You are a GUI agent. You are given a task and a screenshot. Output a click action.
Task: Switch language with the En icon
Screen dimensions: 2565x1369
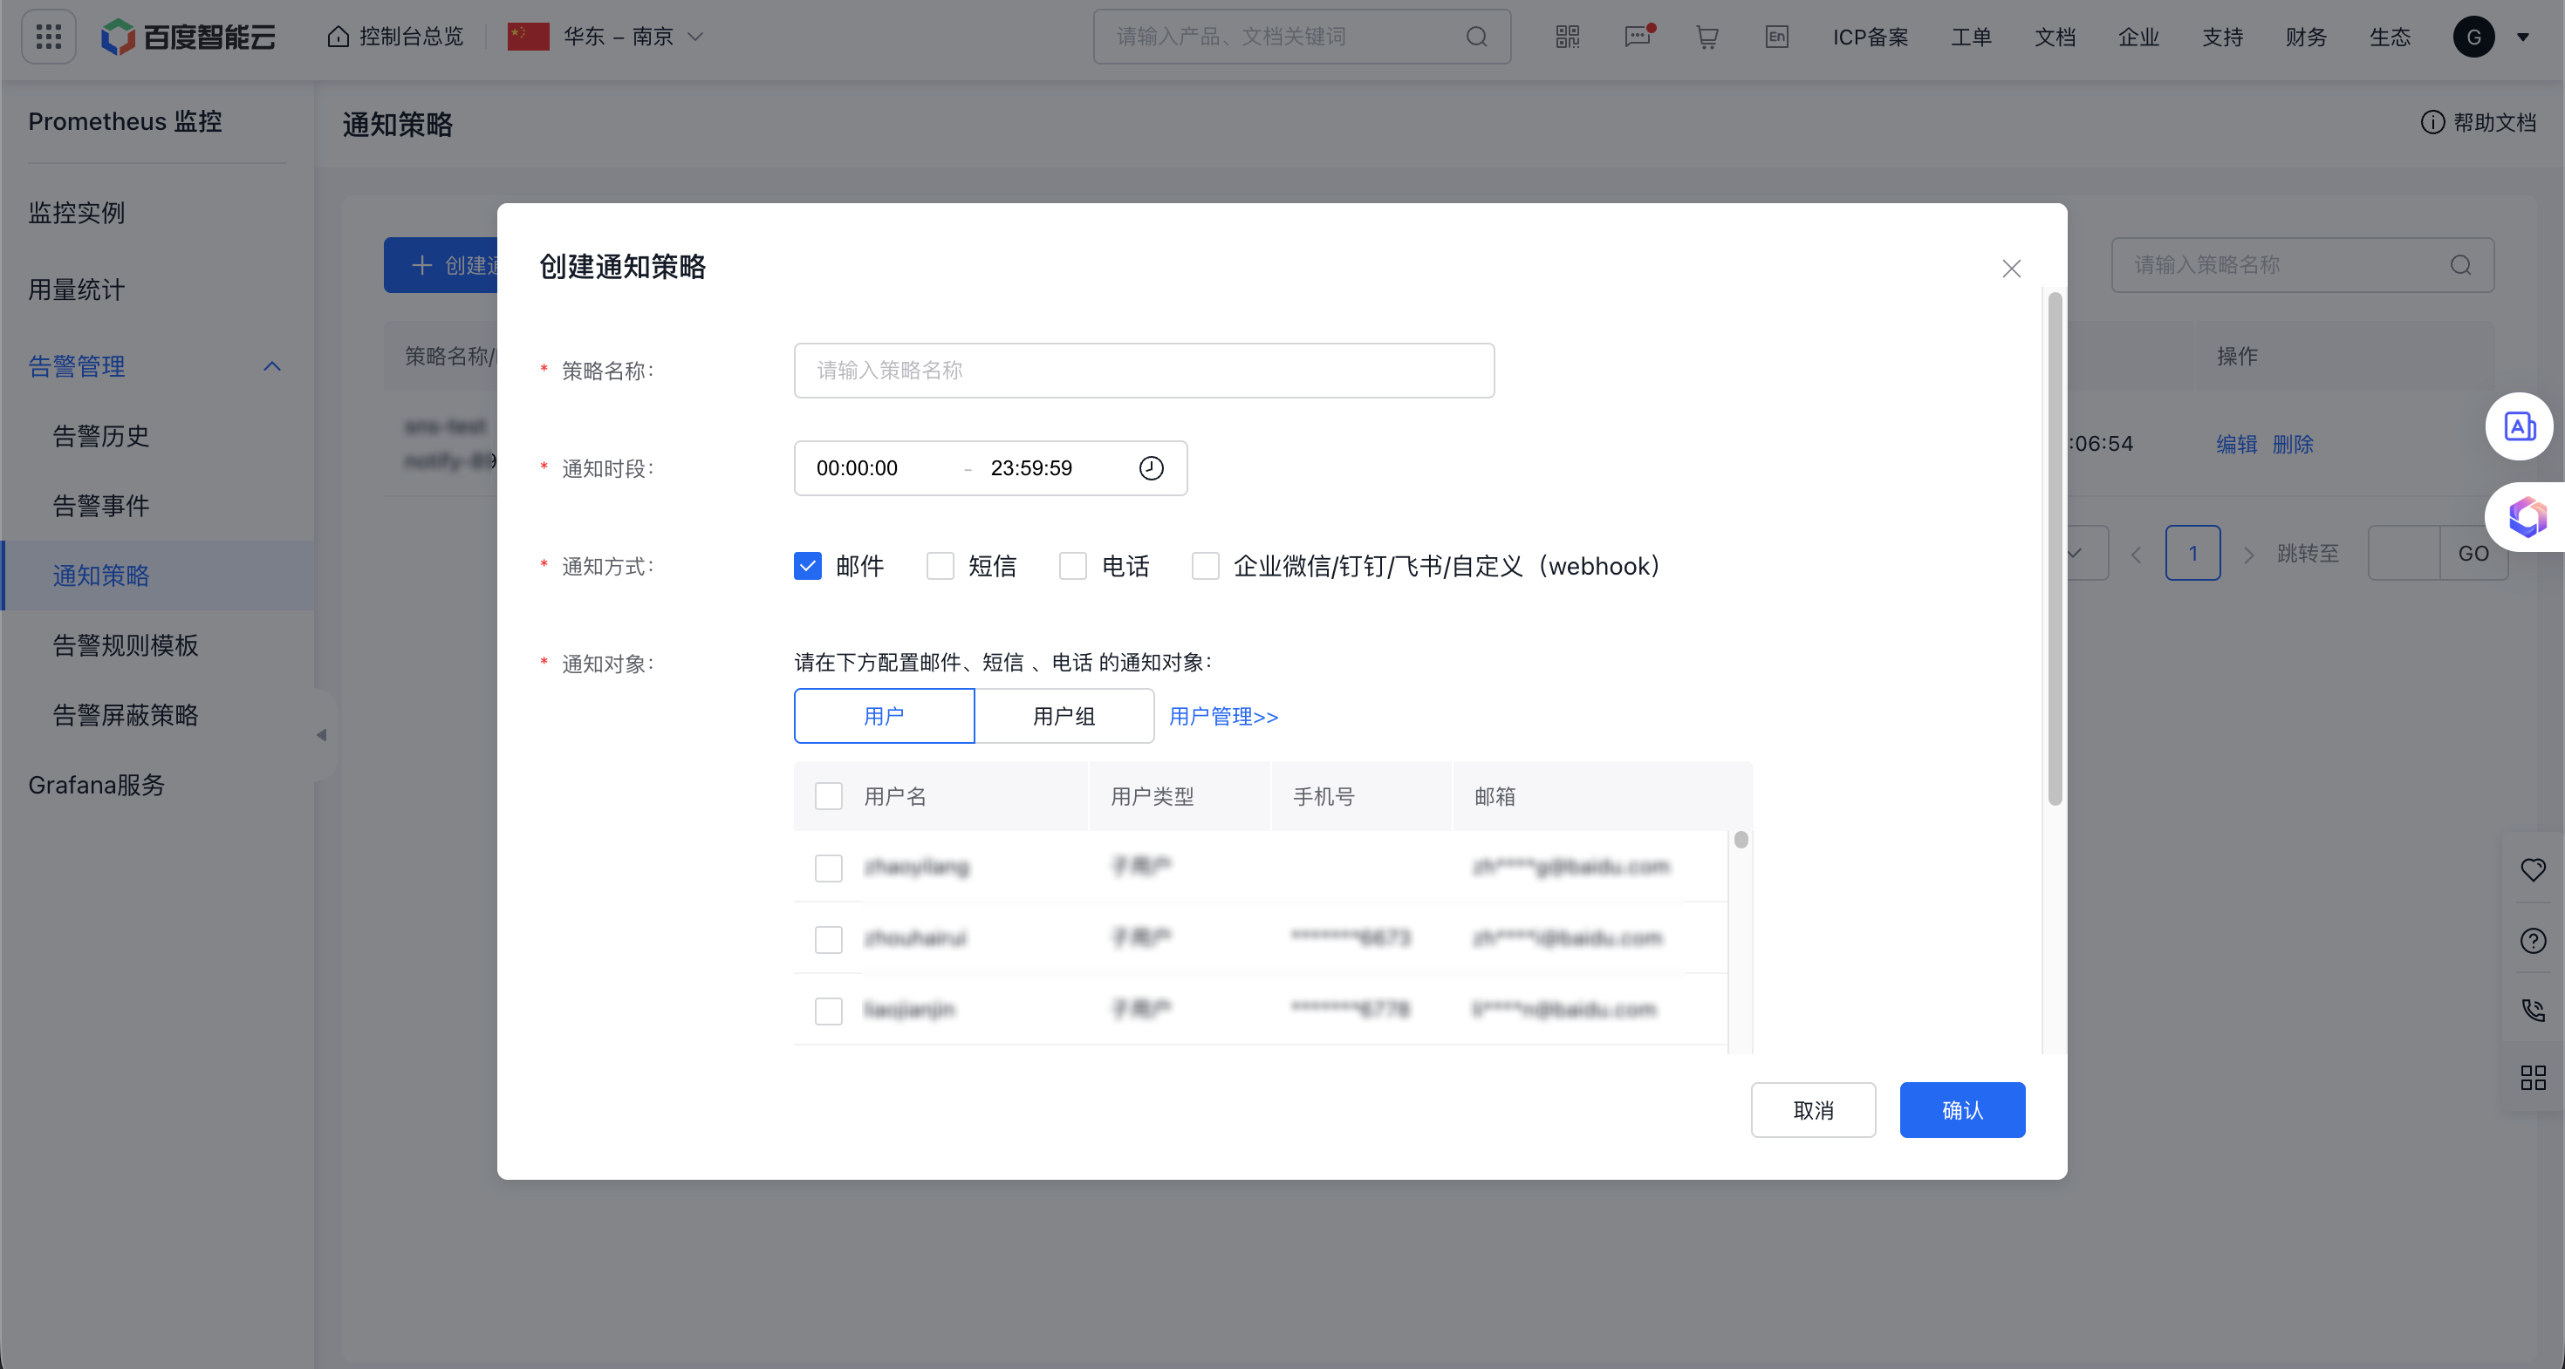pyautogui.click(x=1776, y=37)
